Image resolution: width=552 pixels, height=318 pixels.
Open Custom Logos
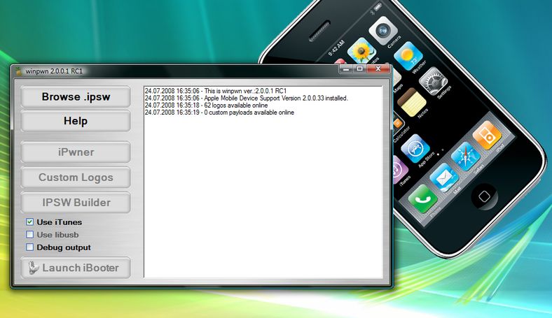click(x=76, y=178)
